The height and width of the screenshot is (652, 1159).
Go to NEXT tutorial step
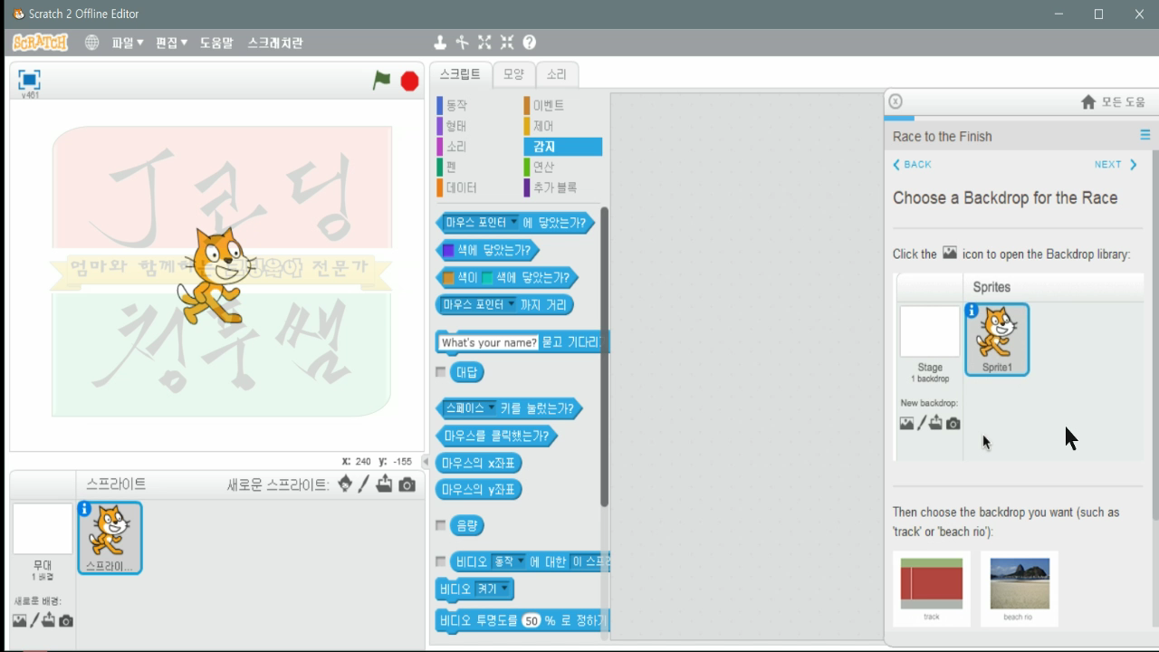pos(1116,165)
